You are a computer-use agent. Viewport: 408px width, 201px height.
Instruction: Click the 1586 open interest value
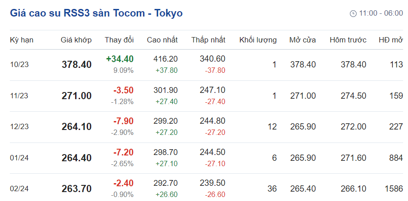pyautogui.click(x=393, y=189)
